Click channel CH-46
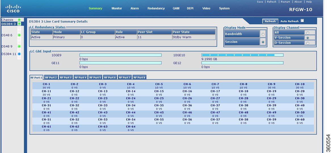The height and width of the screenshot is (153, 331). [x=187, y=112]
